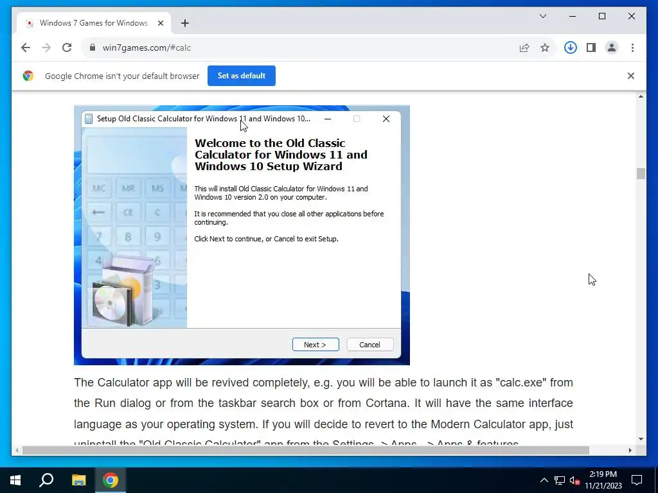The image size is (658, 493).
Task: Maximize the Chrome window
Action: (601, 16)
